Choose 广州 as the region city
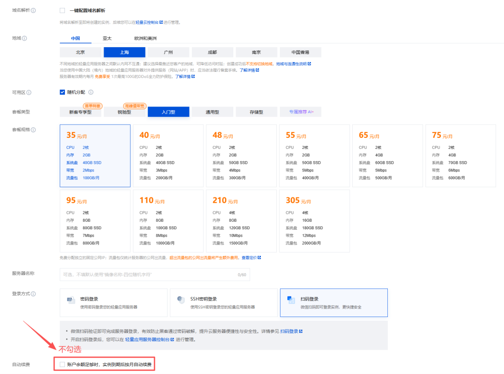 point(168,52)
